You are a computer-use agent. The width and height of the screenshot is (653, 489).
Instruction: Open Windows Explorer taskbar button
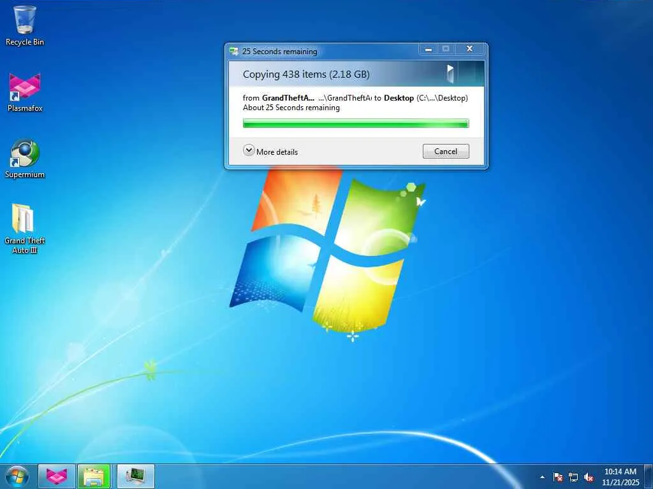(94, 476)
